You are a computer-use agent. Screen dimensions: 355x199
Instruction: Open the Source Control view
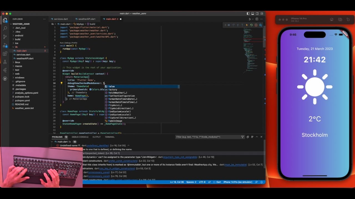click(5, 36)
